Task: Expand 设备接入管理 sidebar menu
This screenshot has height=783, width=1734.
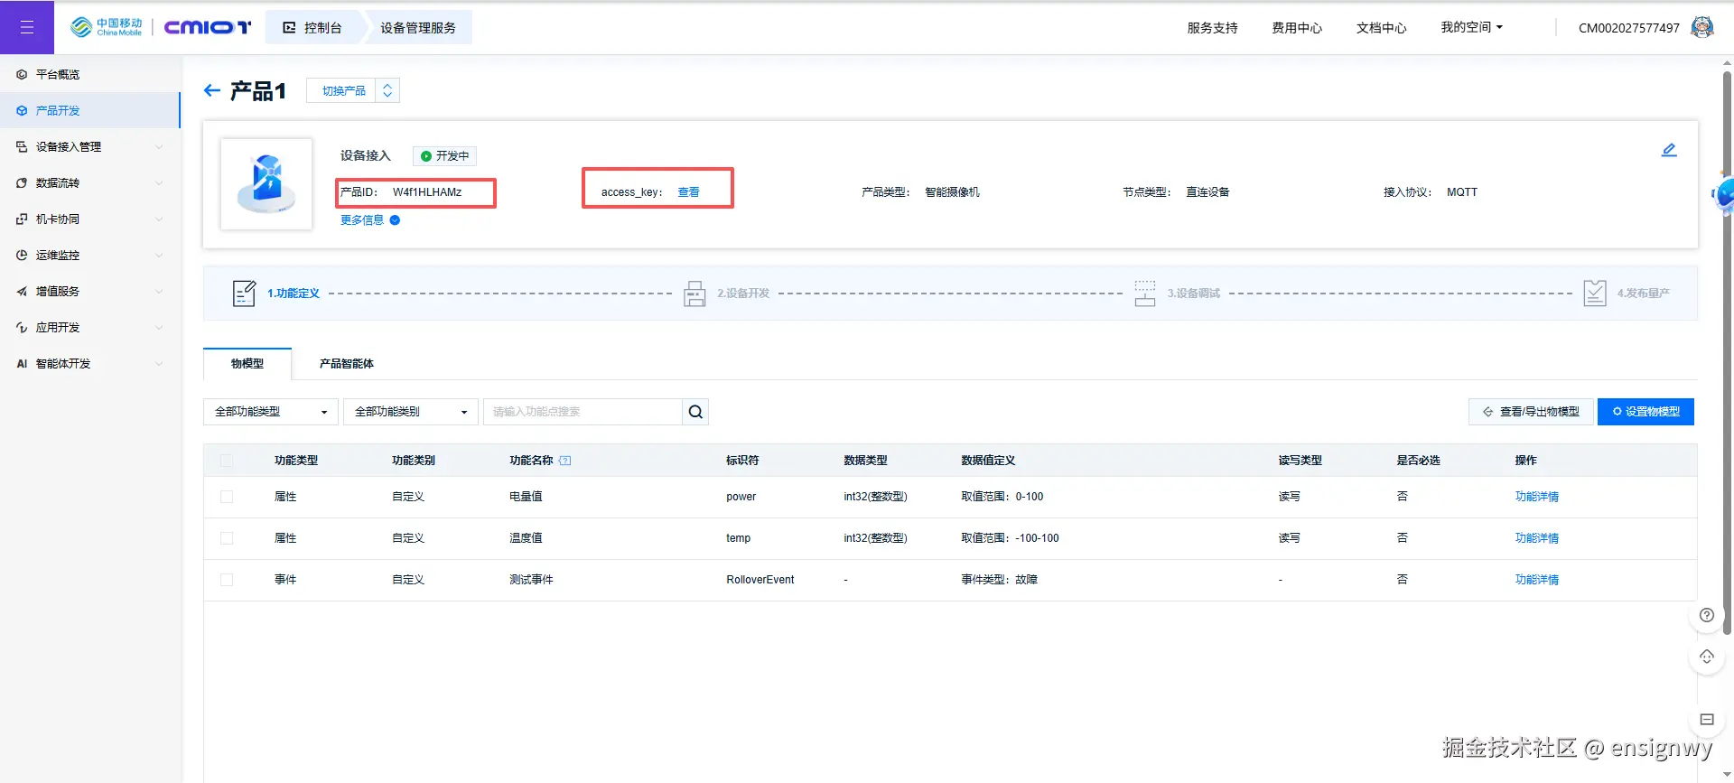Action: click(90, 146)
